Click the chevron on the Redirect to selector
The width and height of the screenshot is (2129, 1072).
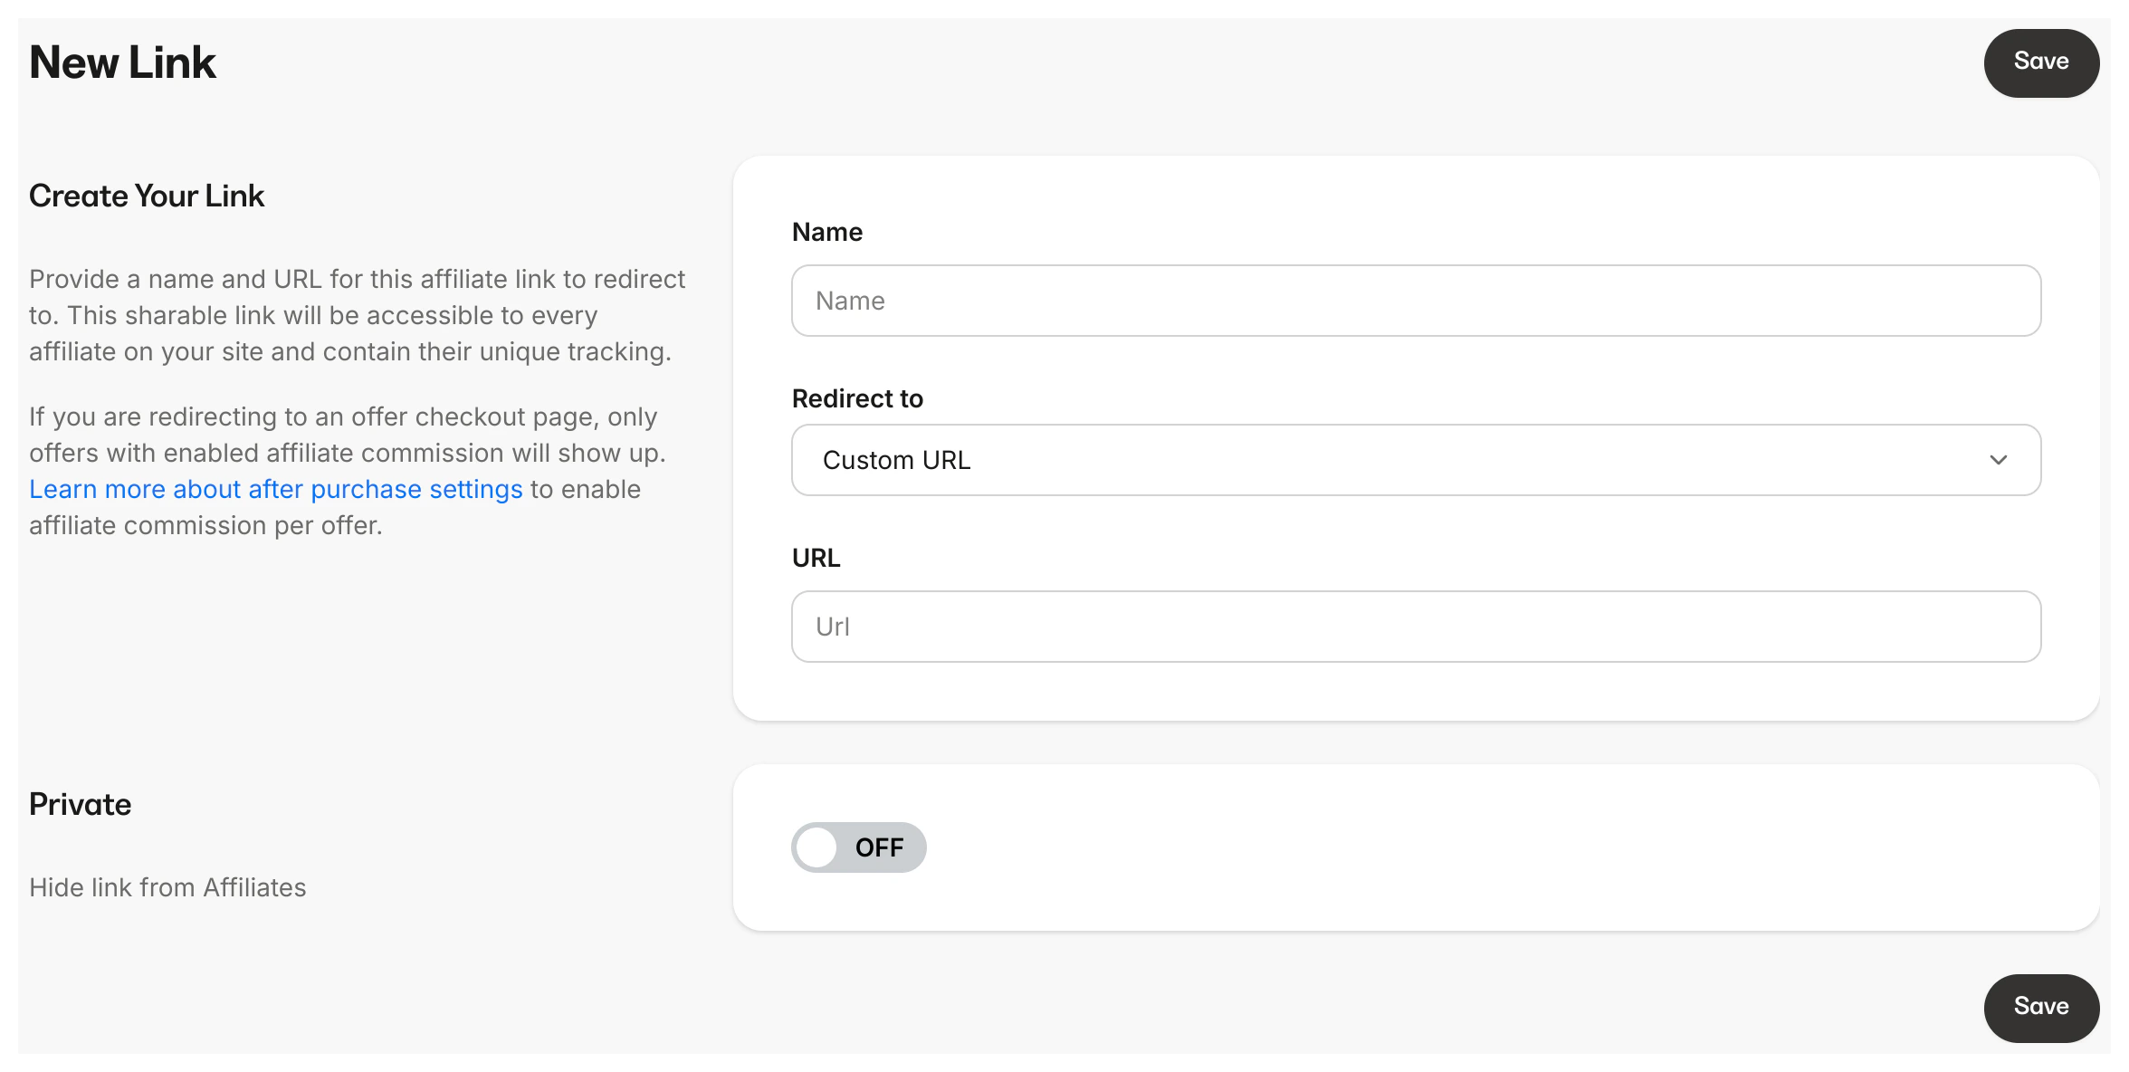[x=2000, y=460]
